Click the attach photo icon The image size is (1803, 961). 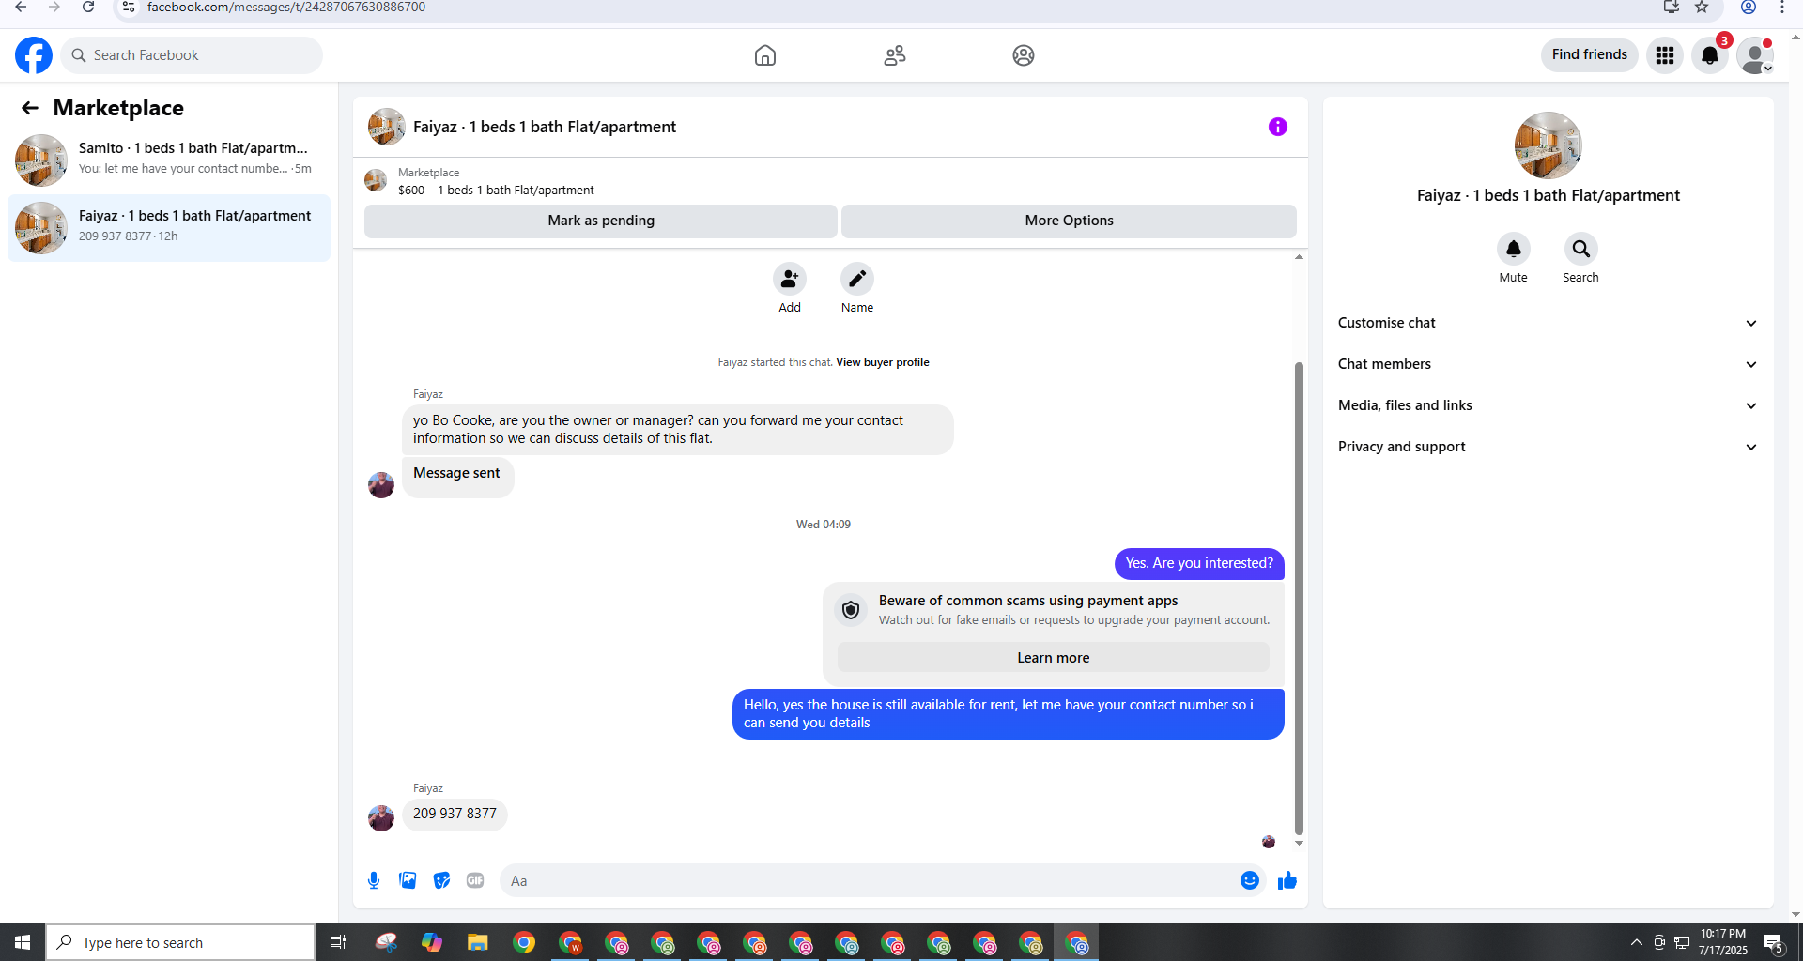(x=408, y=880)
